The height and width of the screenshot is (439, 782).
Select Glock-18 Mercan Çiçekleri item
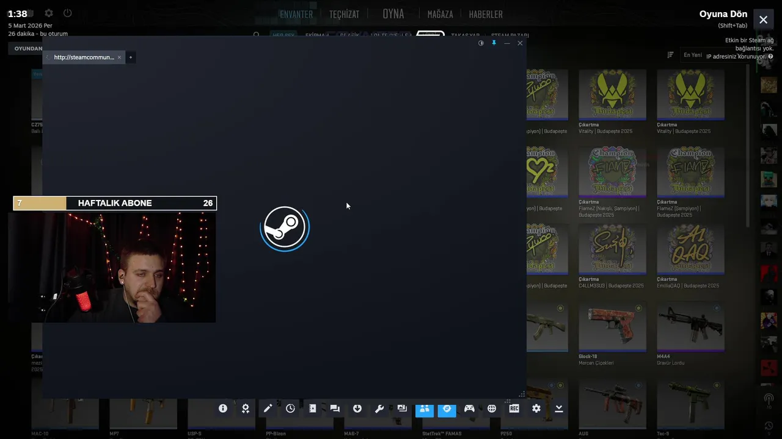[x=612, y=334]
